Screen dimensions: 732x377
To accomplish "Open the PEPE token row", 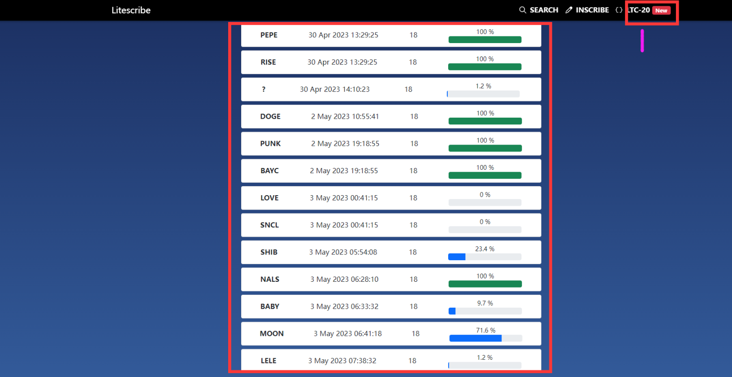I will (269, 35).
